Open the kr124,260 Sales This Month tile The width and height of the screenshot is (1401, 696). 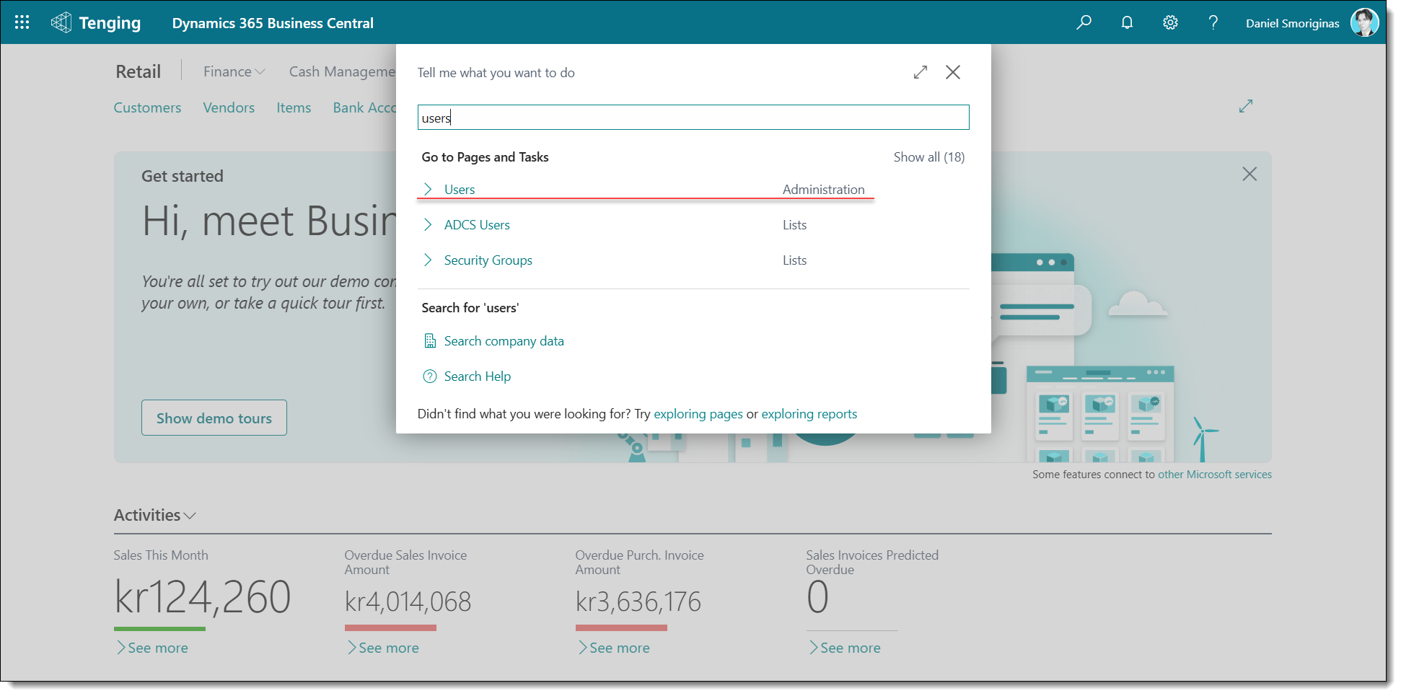pyautogui.click(x=203, y=597)
